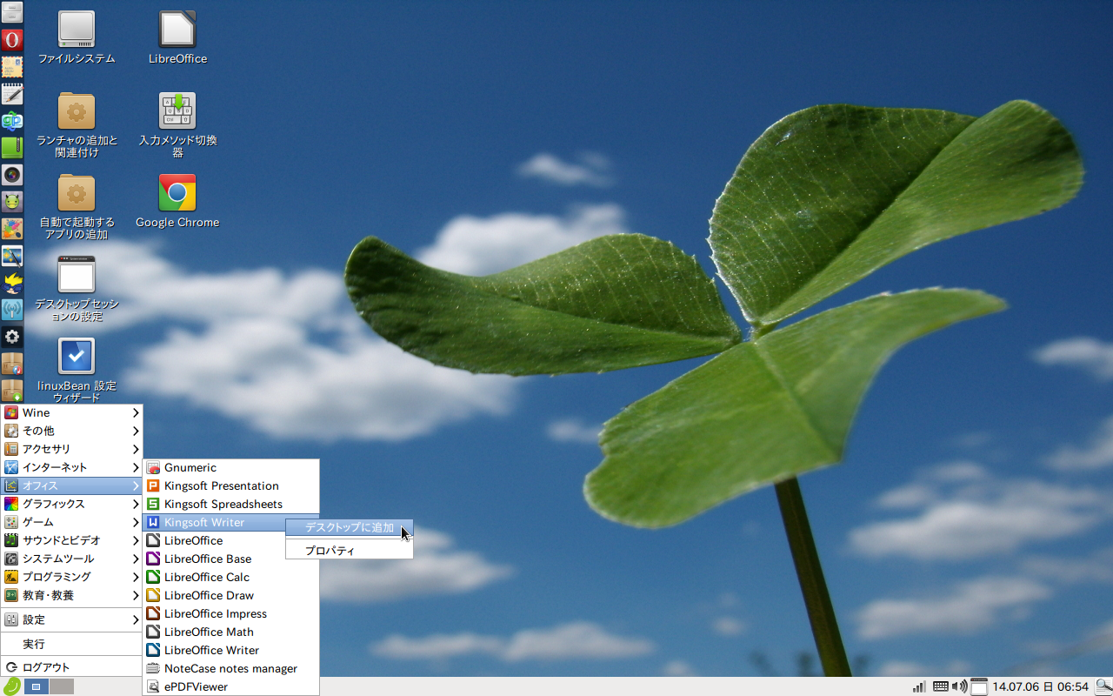Open the ファイルシステム desktop icon
Viewport: 1113px width, 696px height.
coord(77,37)
